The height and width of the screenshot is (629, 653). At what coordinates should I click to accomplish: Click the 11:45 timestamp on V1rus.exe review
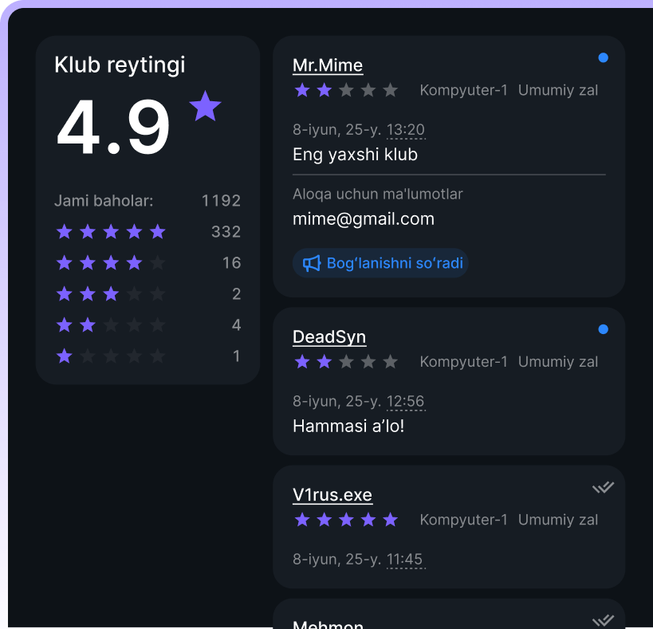click(405, 560)
